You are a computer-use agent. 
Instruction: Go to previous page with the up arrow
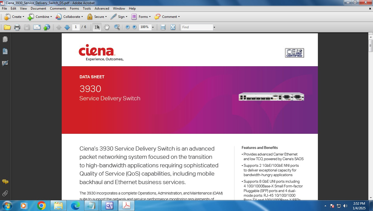click(x=59, y=27)
